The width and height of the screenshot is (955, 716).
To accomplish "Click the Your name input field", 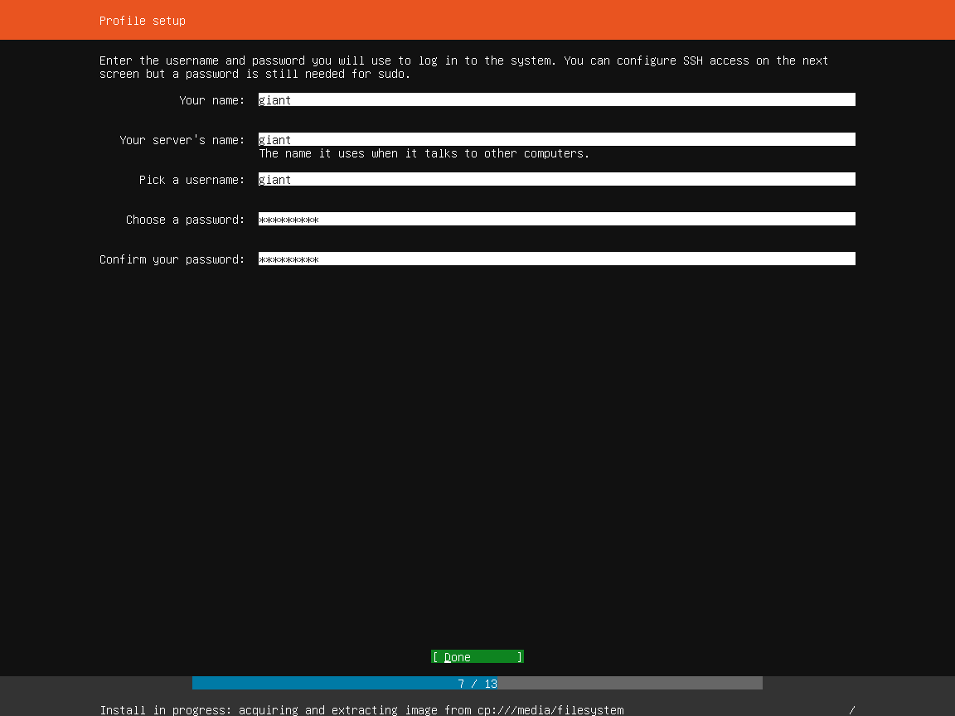I will coord(557,99).
